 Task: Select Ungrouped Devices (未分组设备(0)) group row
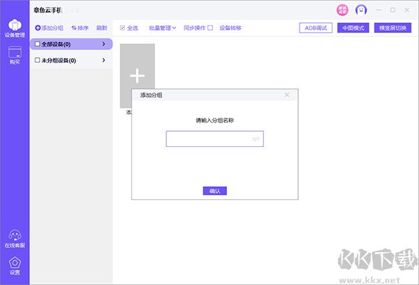pyautogui.click(x=71, y=60)
